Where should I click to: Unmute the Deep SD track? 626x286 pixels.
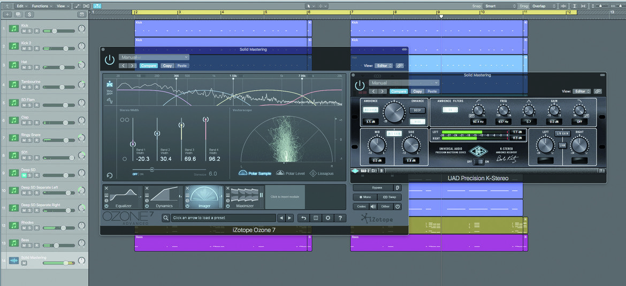[24, 175]
